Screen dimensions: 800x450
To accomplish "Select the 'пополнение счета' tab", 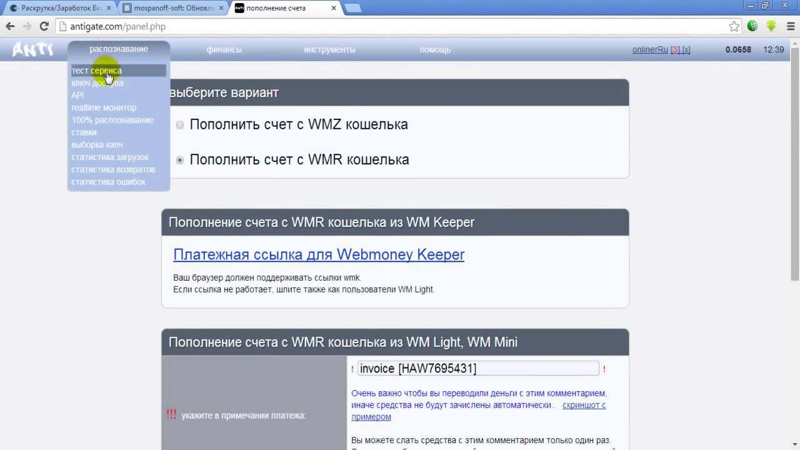I will (285, 8).
